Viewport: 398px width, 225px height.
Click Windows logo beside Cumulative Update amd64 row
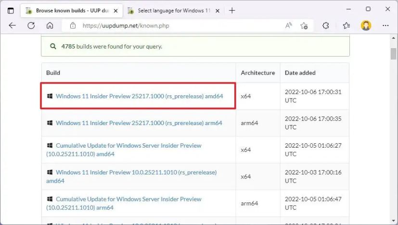click(x=50, y=145)
